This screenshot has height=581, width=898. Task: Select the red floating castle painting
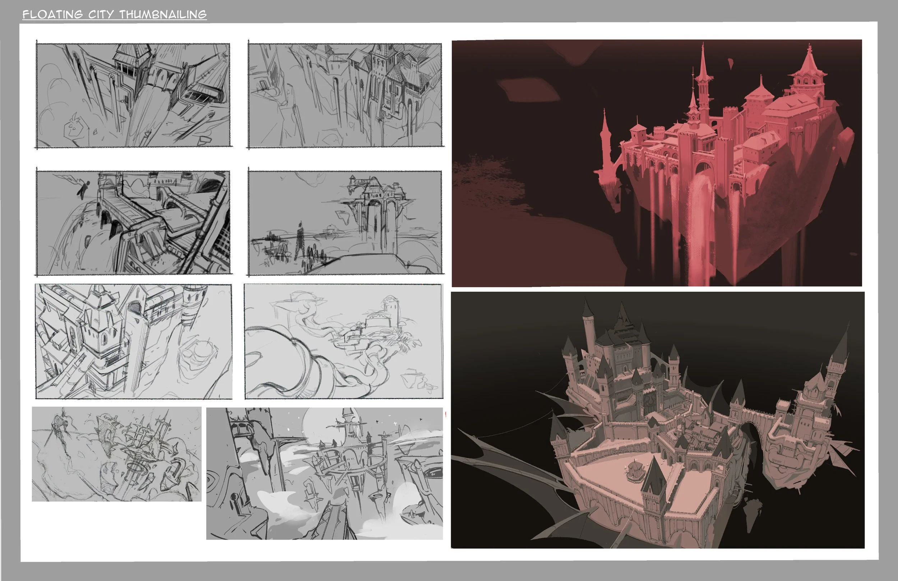(x=657, y=163)
